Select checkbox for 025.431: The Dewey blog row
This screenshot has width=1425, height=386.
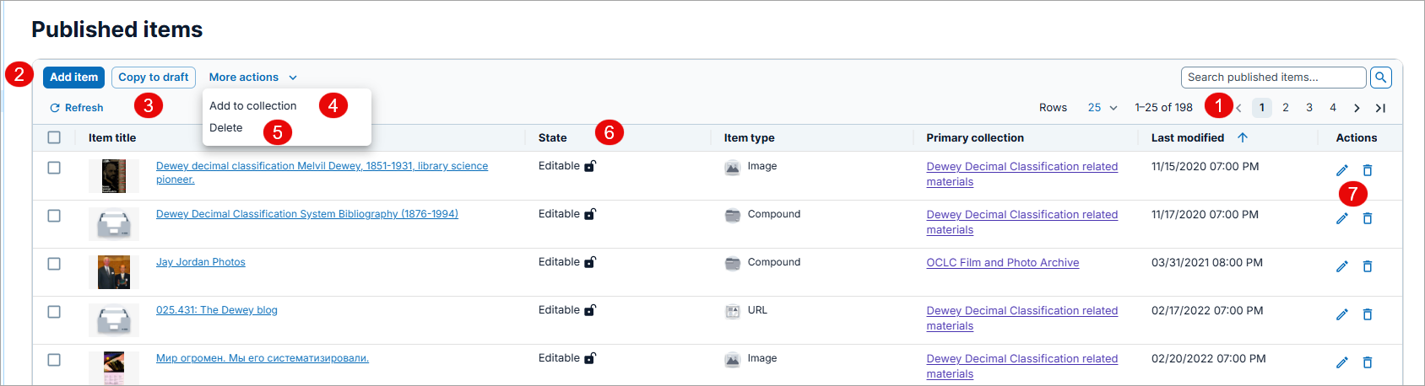pyautogui.click(x=54, y=312)
